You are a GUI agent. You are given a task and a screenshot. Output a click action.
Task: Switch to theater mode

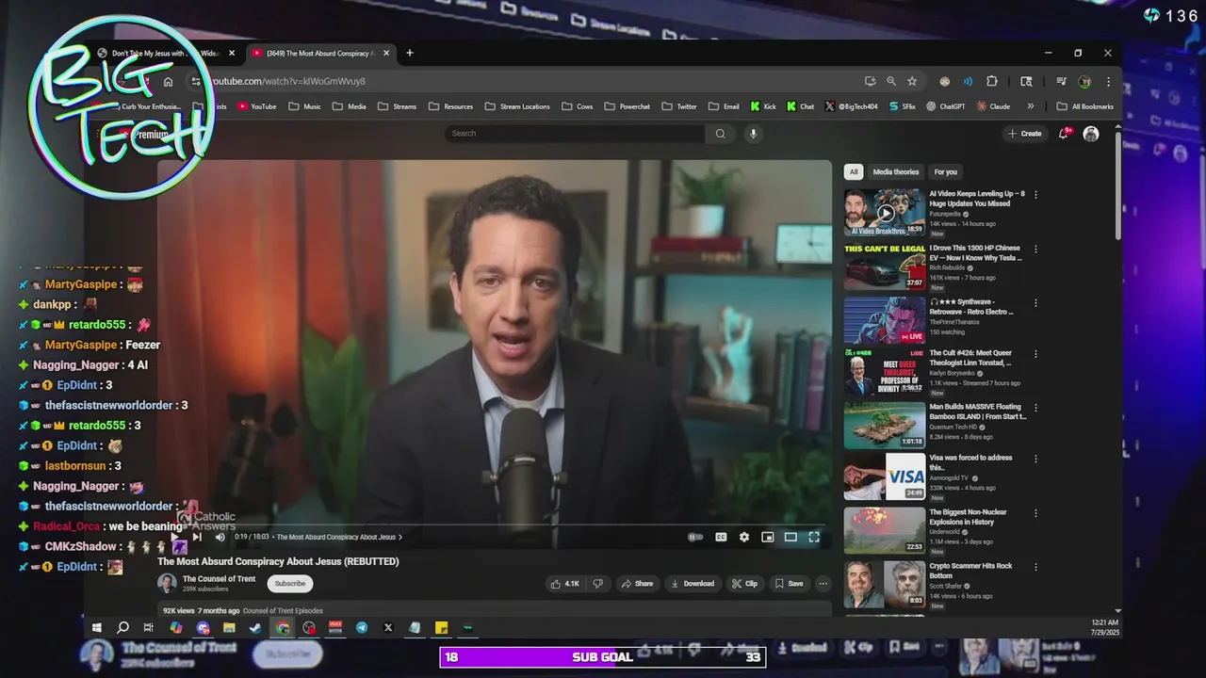tap(790, 537)
